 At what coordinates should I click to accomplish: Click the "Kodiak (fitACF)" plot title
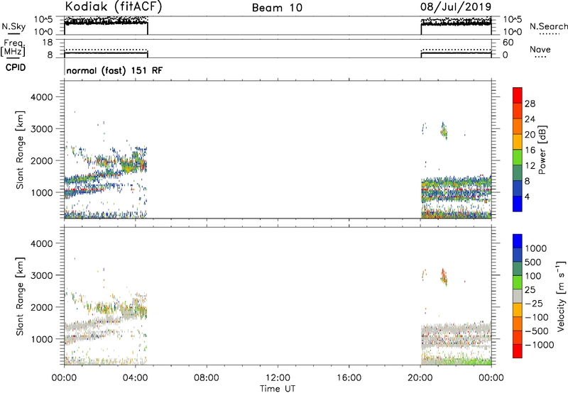point(114,7)
